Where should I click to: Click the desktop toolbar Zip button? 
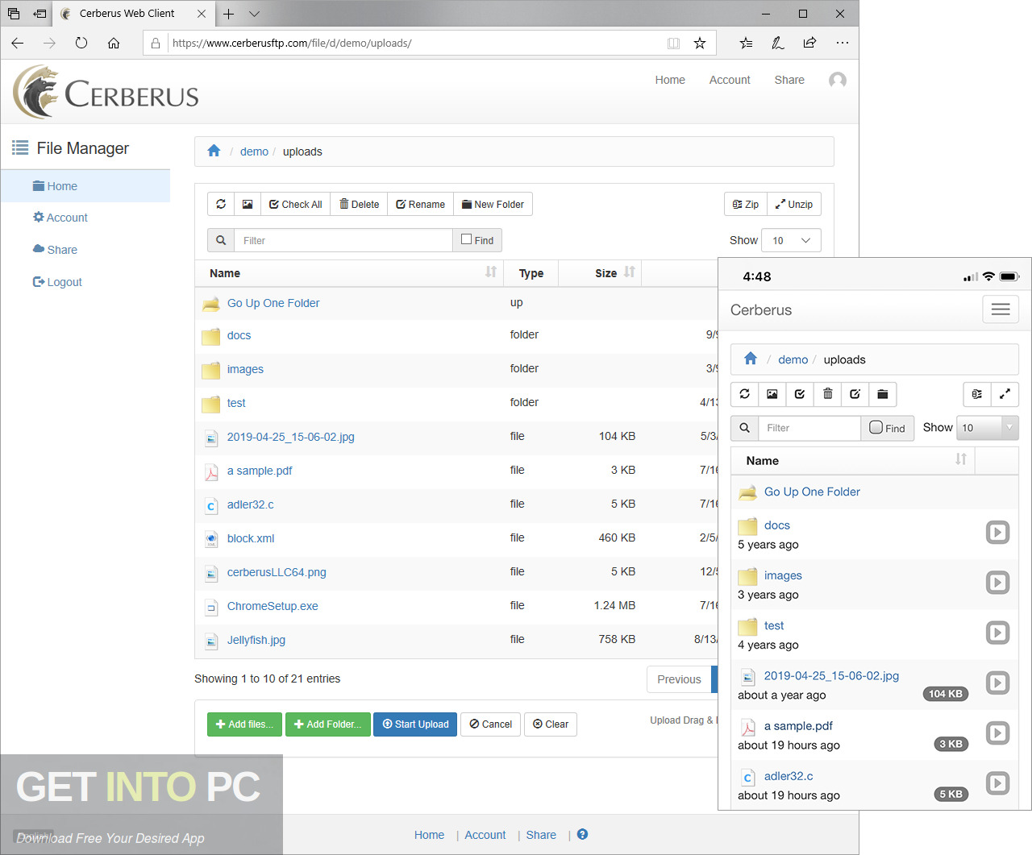click(746, 204)
